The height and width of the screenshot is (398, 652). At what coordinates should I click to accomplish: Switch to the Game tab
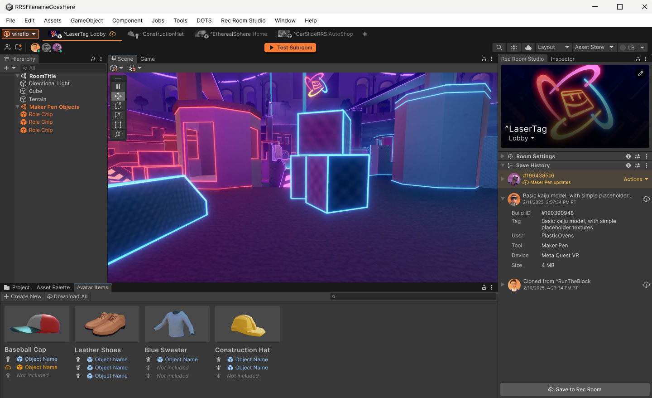[x=148, y=59]
